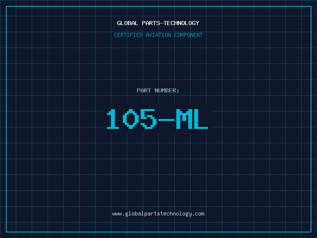Open the www.globalpartstechnology.com link
This screenshot has width=317, height=238.
point(158,213)
